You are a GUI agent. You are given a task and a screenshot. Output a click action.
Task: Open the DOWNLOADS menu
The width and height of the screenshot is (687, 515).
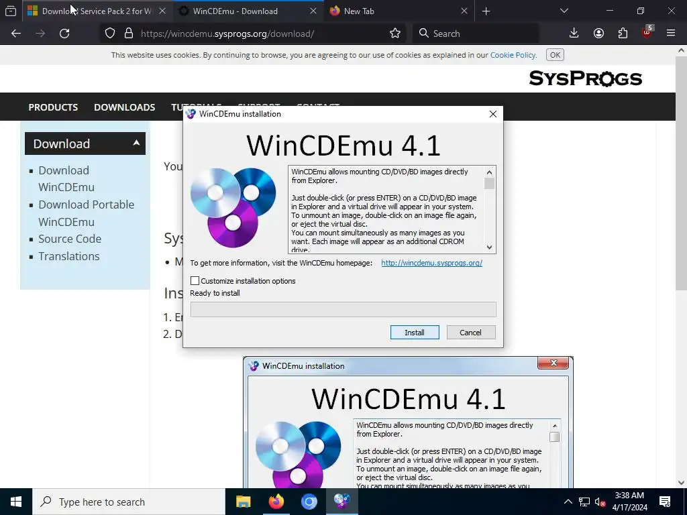pos(124,107)
